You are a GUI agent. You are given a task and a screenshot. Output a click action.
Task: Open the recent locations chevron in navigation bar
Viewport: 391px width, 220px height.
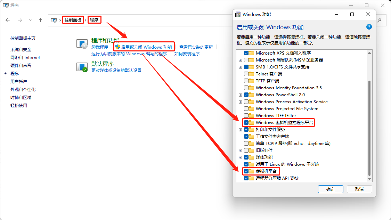pos(30,20)
